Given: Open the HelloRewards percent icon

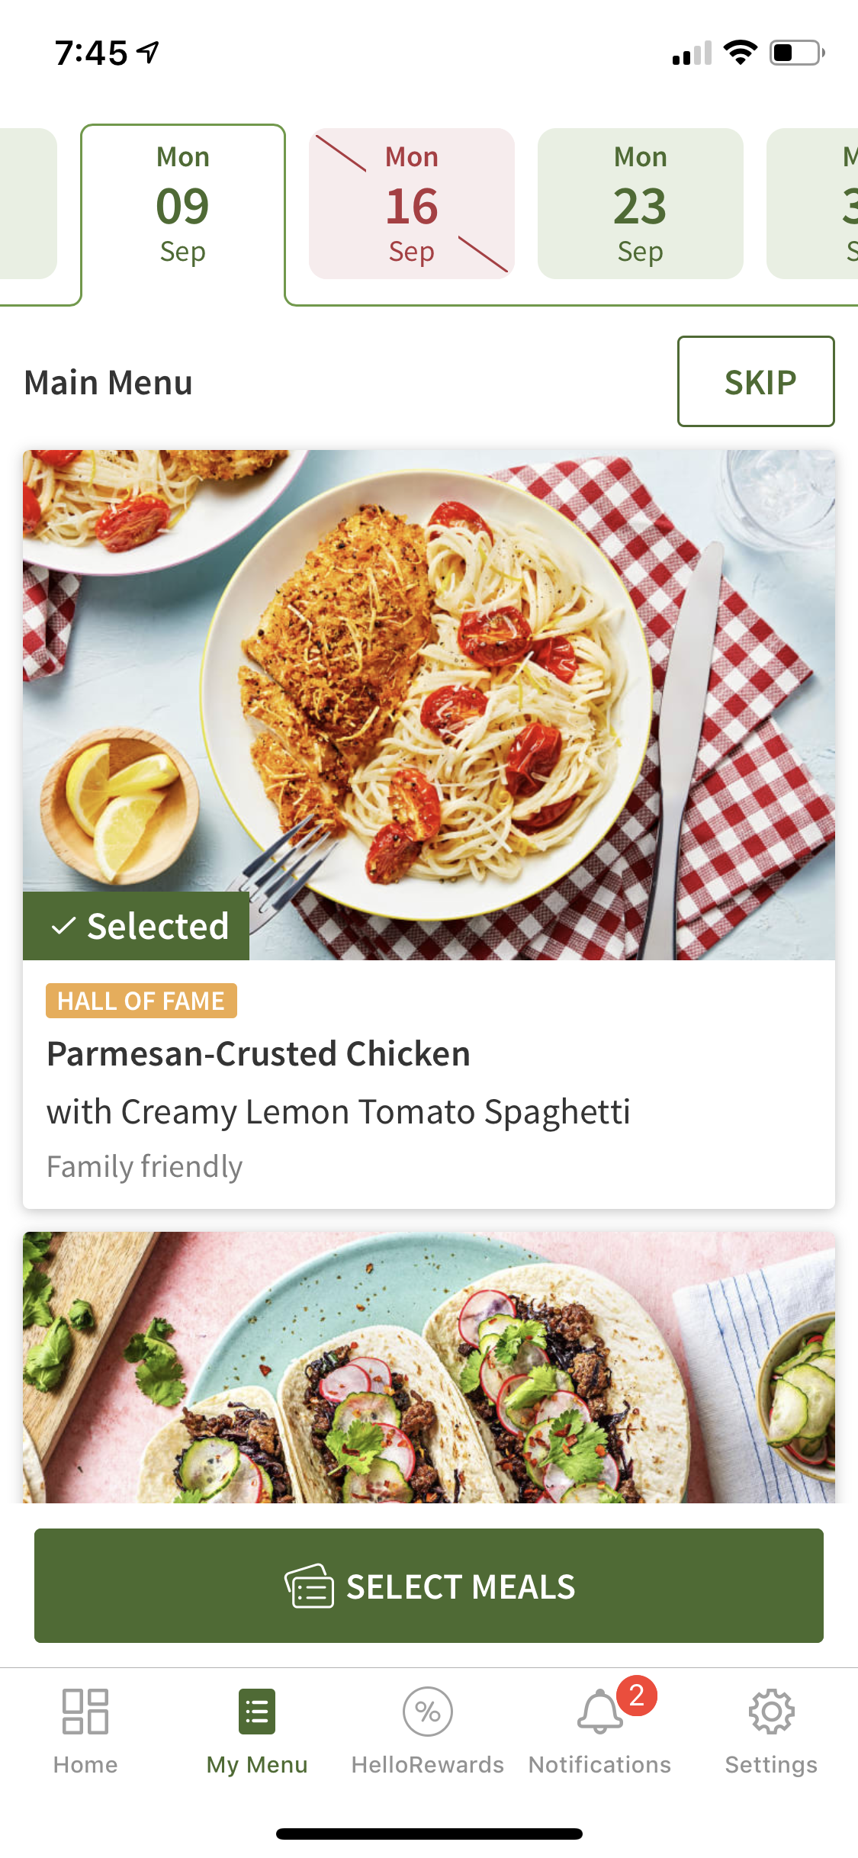Looking at the screenshot, I should pos(428,1712).
